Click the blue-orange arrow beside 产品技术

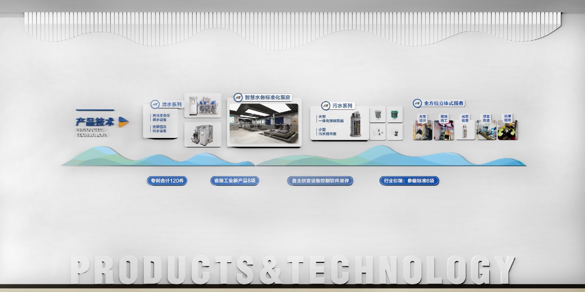(x=124, y=122)
